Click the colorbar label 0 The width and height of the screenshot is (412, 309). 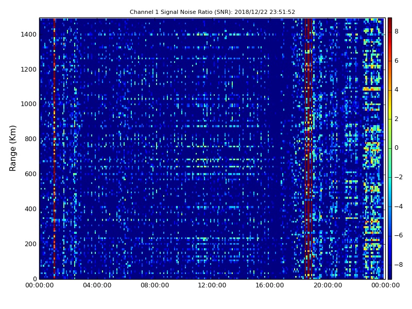tap(397, 148)
